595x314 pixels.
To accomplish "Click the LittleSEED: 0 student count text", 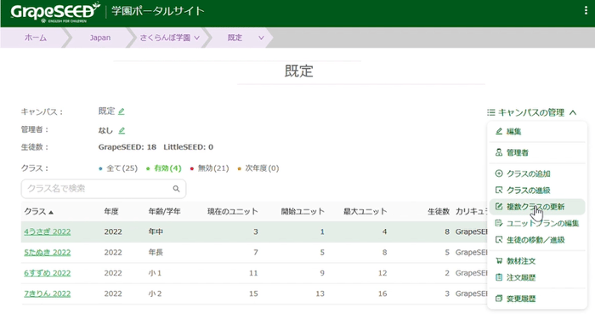I will tap(188, 147).
